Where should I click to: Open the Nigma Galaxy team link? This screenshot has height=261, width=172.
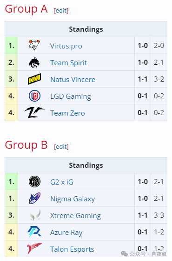pos(73,199)
